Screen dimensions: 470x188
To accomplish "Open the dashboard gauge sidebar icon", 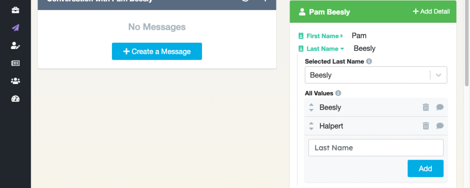I will [16, 99].
